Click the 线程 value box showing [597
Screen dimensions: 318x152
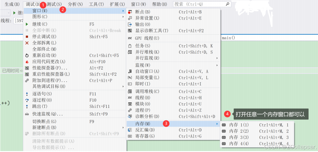tap(19, 21)
